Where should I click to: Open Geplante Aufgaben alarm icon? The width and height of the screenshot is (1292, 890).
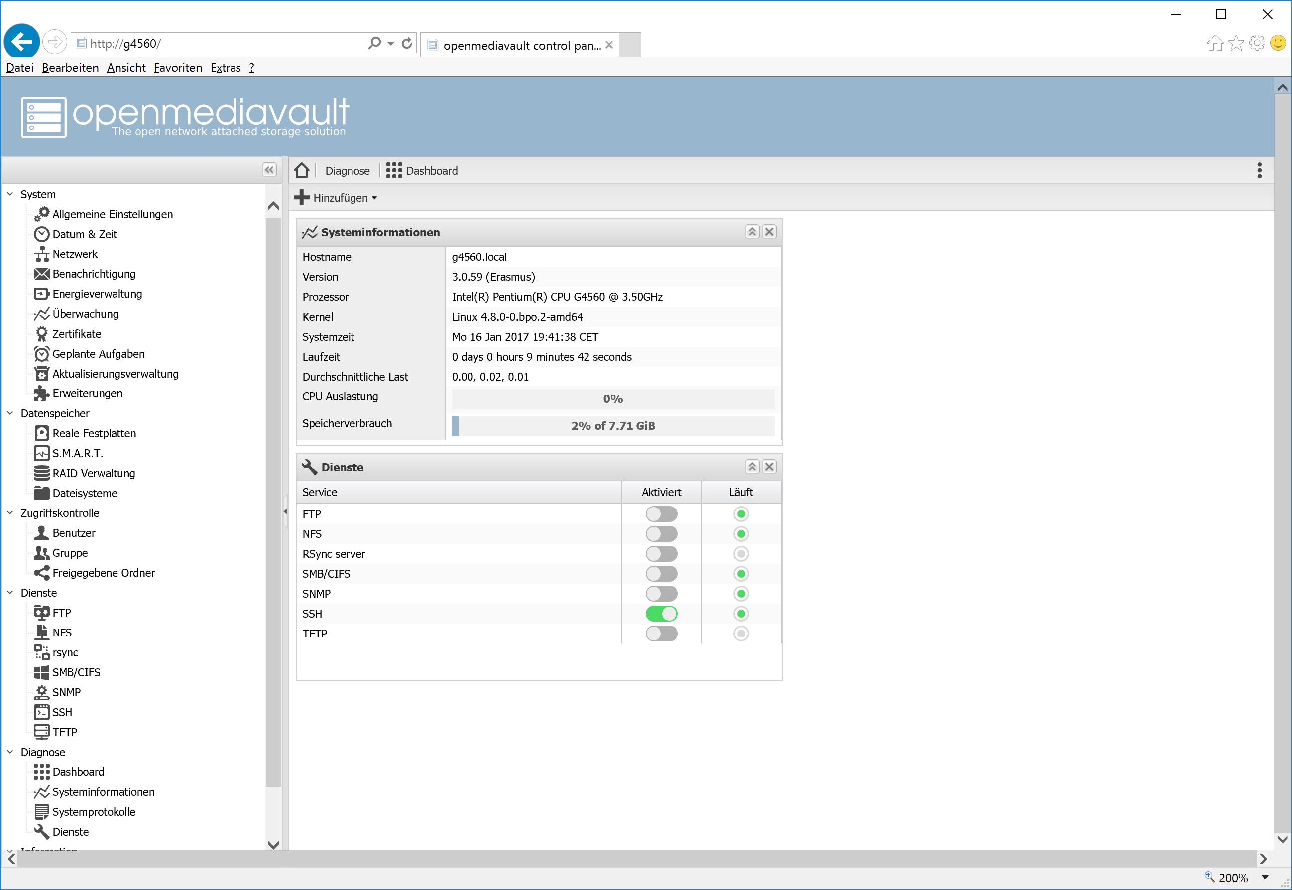coord(41,354)
